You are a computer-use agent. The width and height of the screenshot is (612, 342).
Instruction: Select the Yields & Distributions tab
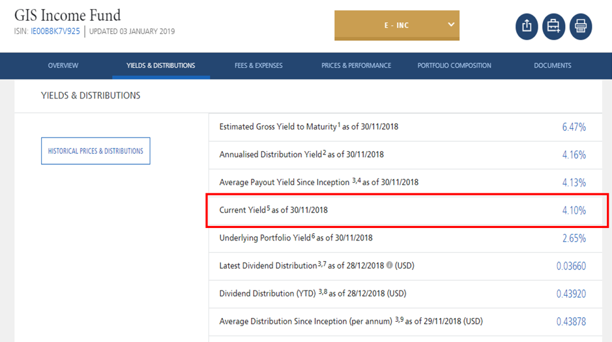click(160, 66)
